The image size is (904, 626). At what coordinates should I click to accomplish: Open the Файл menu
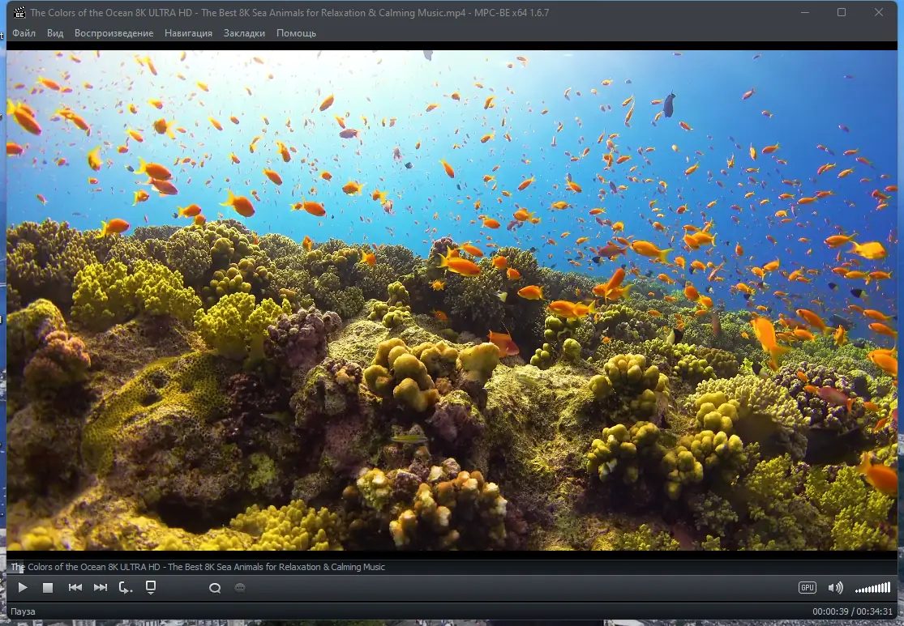(x=24, y=33)
